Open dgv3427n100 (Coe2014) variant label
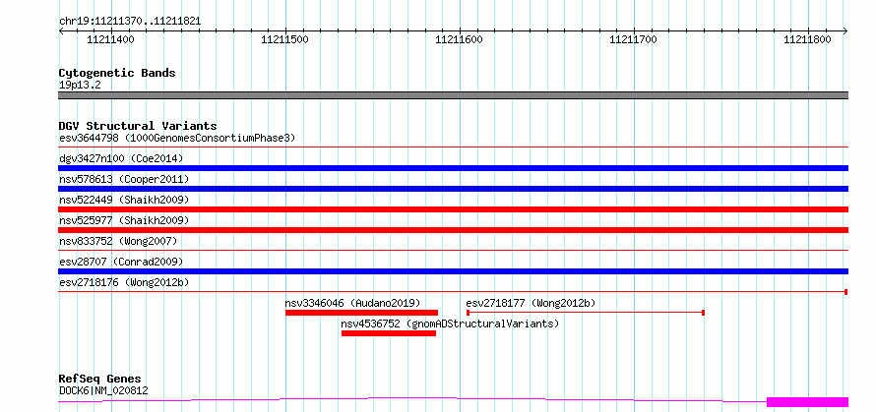Screen dimensions: 876x412 (121, 158)
